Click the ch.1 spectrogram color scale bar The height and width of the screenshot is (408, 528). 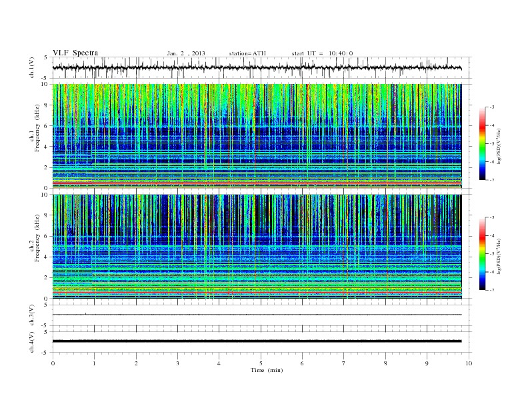pos(482,143)
